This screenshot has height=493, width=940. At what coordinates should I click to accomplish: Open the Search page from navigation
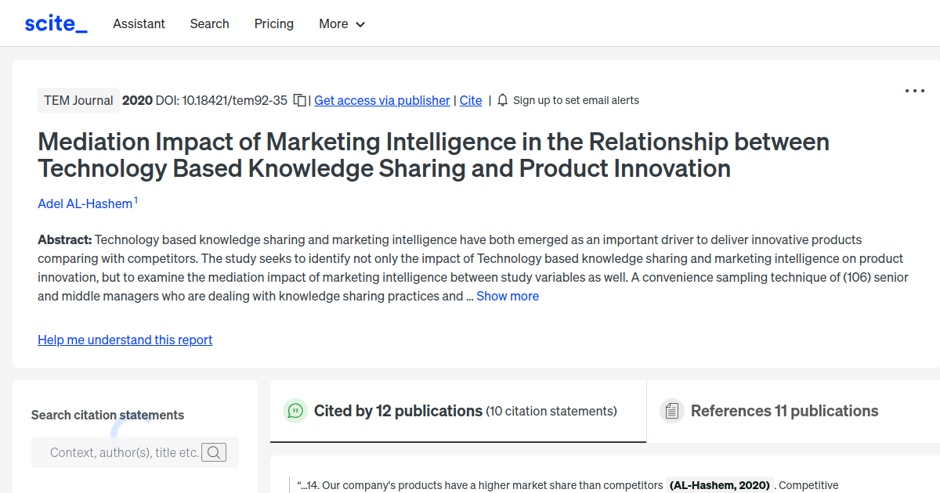pos(209,24)
